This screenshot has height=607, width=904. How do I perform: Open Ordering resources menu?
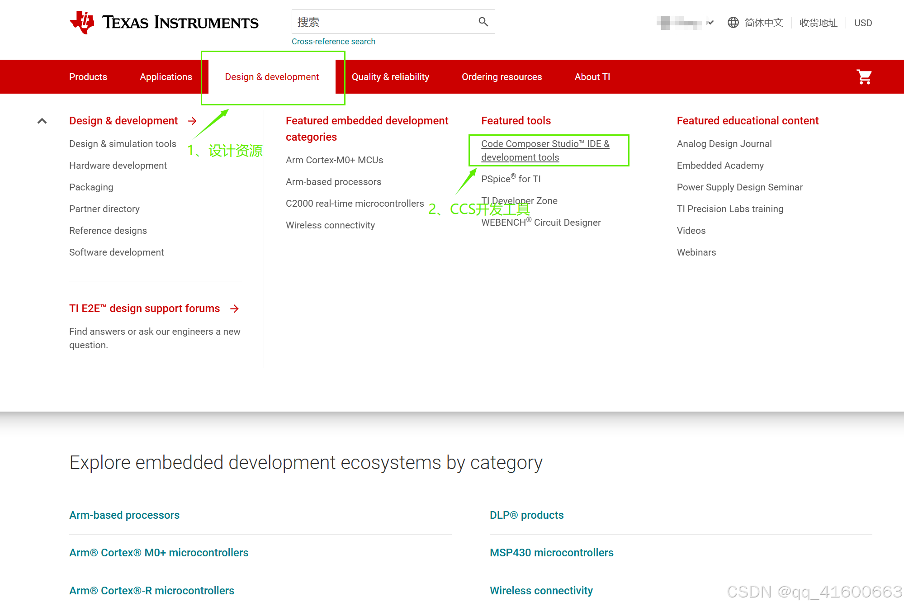pos(502,77)
